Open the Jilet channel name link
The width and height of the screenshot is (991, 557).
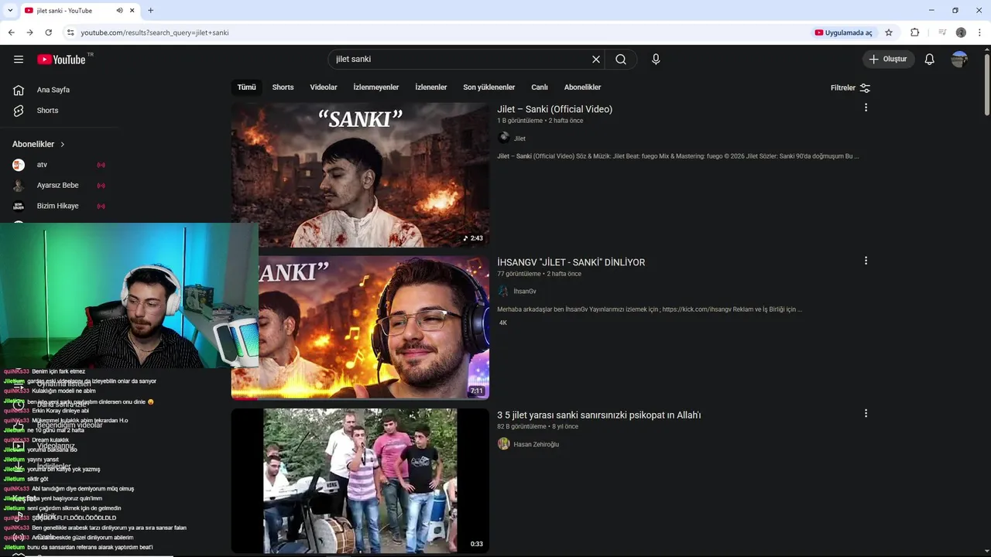coord(520,138)
